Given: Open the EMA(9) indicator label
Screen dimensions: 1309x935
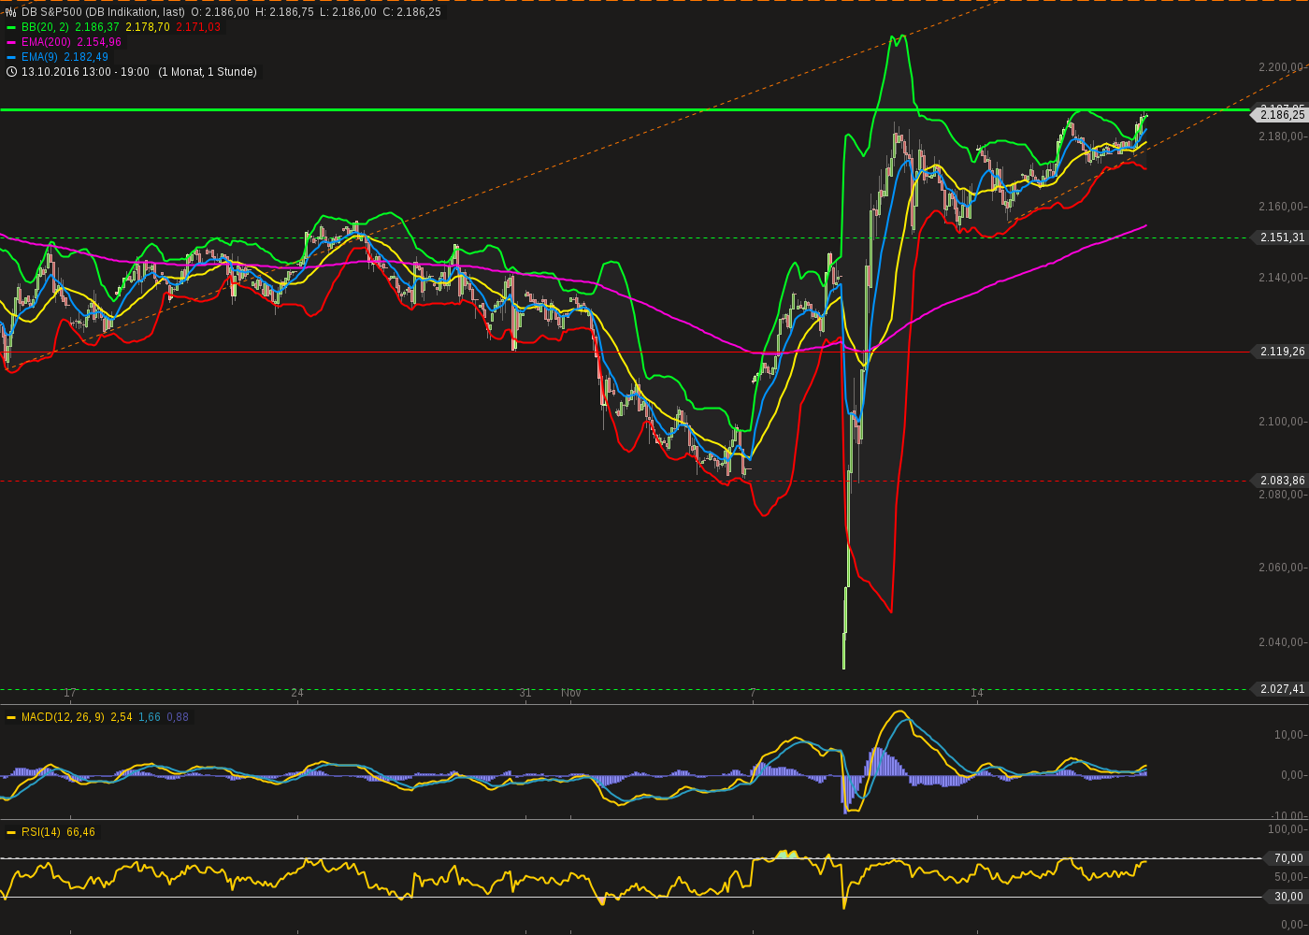Looking at the screenshot, I should pos(39,57).
